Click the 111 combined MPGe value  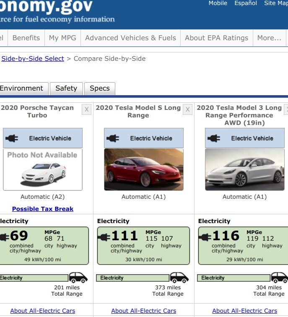(125, 236)
